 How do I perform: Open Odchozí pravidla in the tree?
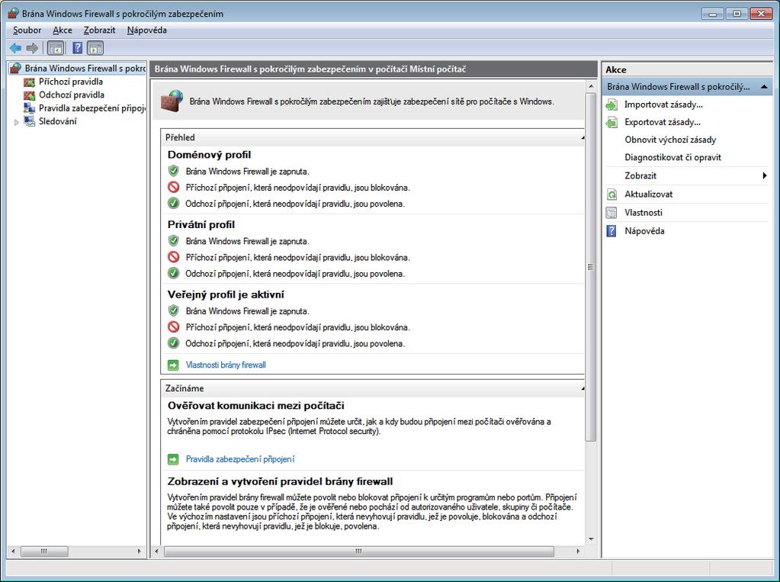[72, 95]
